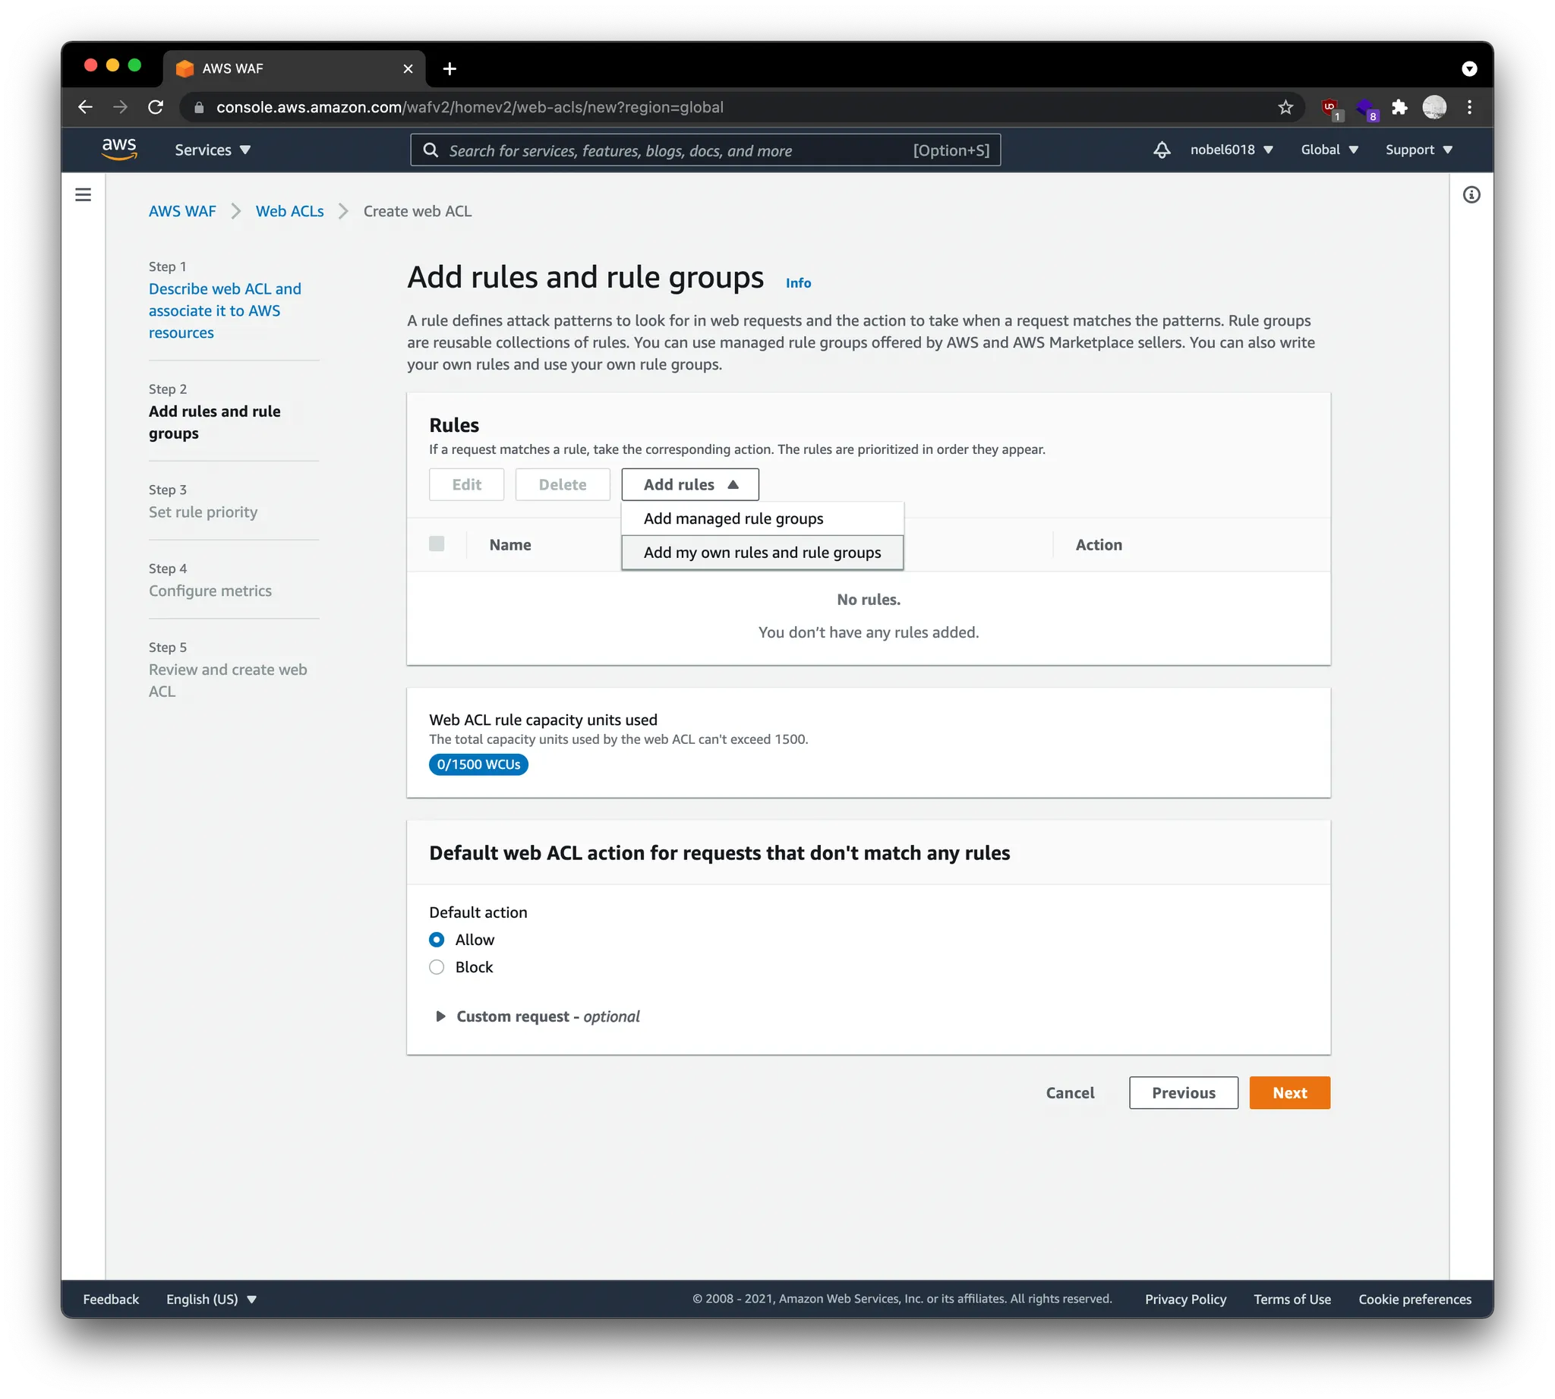Open a new browser tab
The width and height of the screenshot is (1555, 1399).
450,69
